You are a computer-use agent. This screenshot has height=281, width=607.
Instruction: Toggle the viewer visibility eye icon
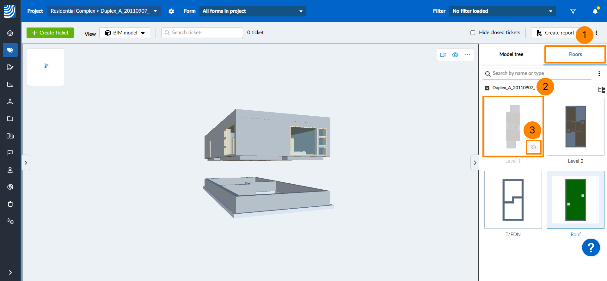[455, 55]
